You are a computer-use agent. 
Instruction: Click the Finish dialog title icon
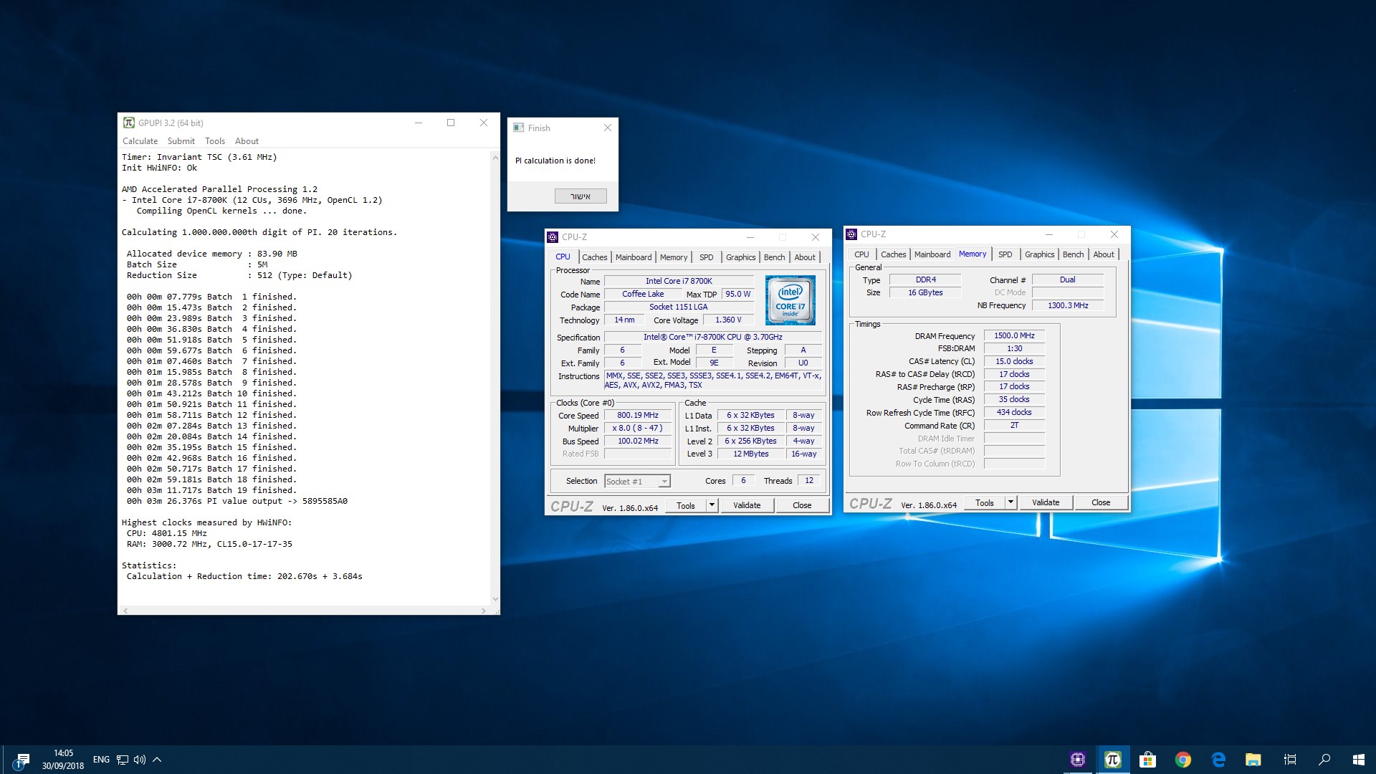click(x=518, y=128)
